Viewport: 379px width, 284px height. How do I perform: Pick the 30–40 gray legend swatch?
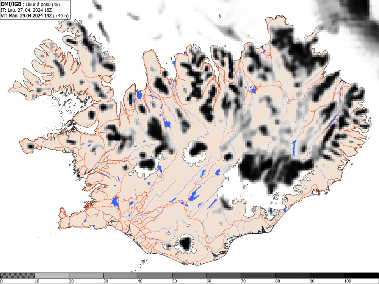[x=121, y=276]
